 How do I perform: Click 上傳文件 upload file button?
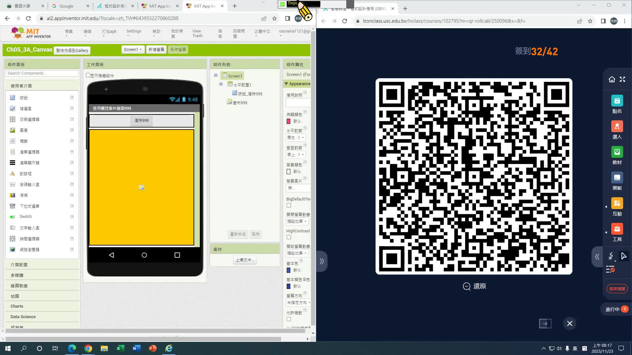pos(245,260)
